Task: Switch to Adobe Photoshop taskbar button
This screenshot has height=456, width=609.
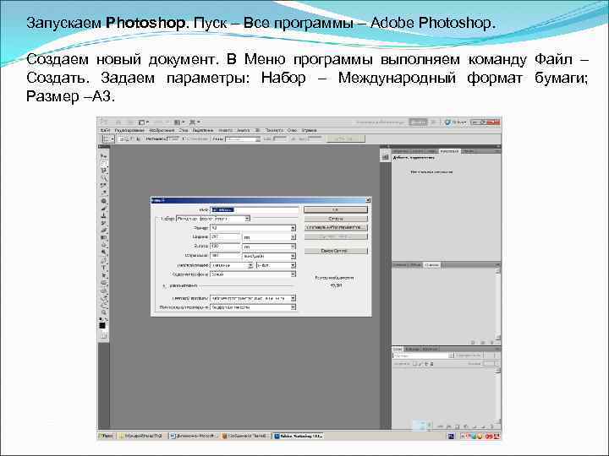Action: point(299,436)
